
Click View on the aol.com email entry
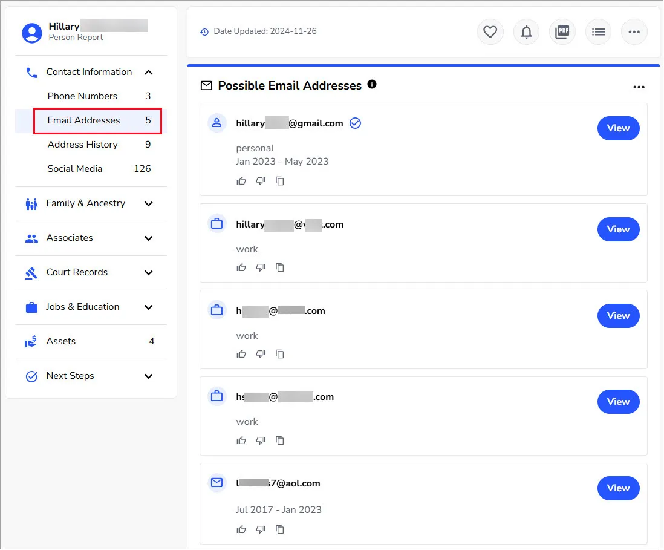618,488
